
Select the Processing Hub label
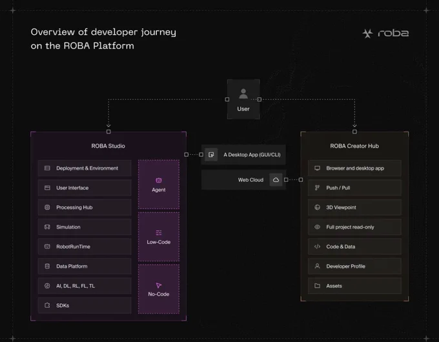(x=74, y=207)
